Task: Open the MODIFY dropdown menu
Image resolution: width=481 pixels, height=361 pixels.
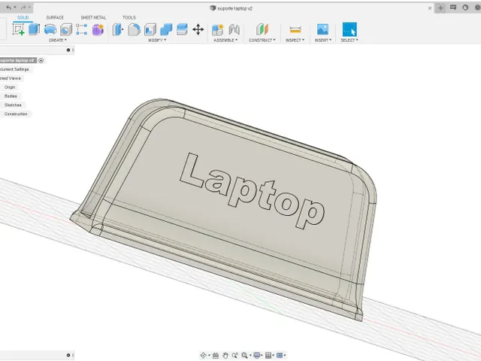Action: [x=157, y=40]
